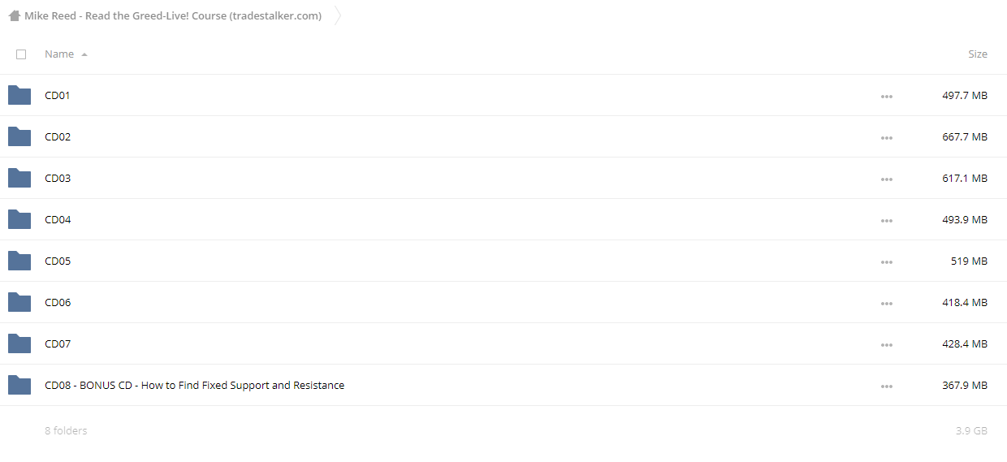Toggle the select-all checkbox in header
The height and width of the screenshot is (462, 1007).
(21, 54)
